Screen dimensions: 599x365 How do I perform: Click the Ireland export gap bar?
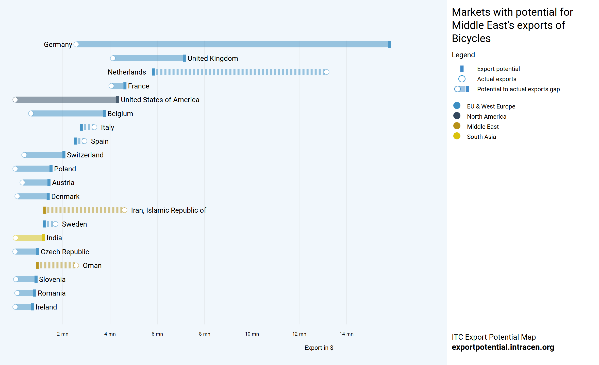24,307
